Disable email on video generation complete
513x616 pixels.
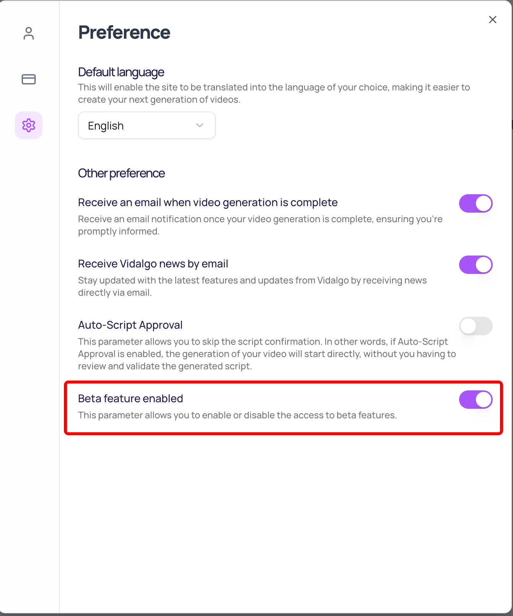point(476,203)
